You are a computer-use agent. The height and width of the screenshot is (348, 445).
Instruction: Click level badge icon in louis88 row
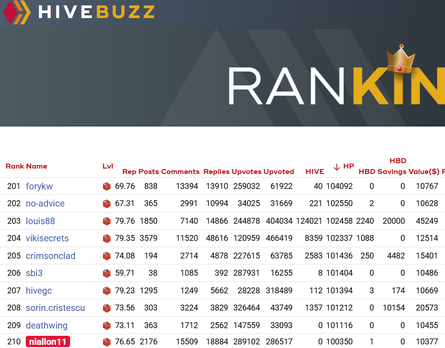coord(107,221)
